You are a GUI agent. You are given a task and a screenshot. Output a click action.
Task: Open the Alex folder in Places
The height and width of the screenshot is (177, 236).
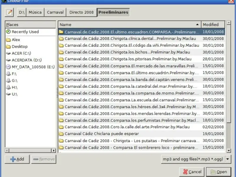click(30, 40)
